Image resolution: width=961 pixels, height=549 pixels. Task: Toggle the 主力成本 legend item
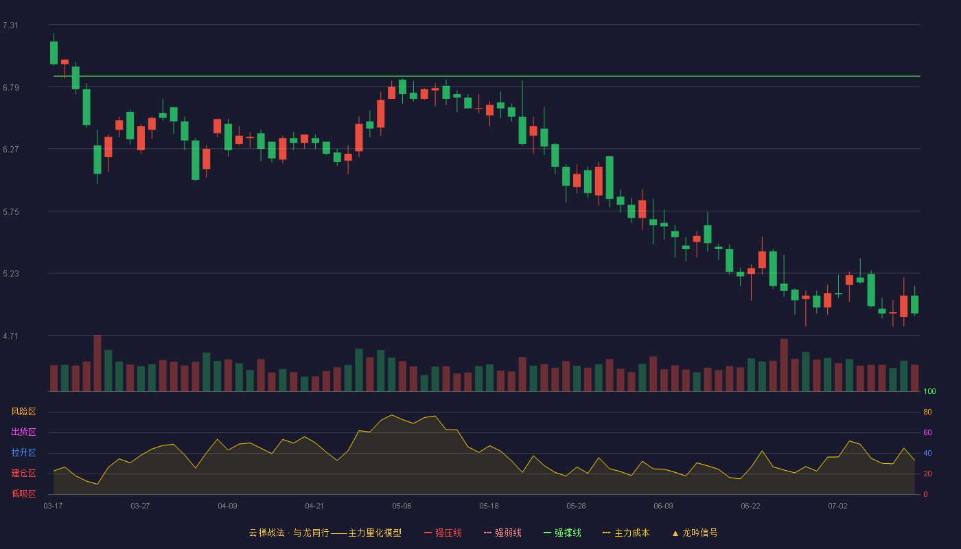pos(626,533)
